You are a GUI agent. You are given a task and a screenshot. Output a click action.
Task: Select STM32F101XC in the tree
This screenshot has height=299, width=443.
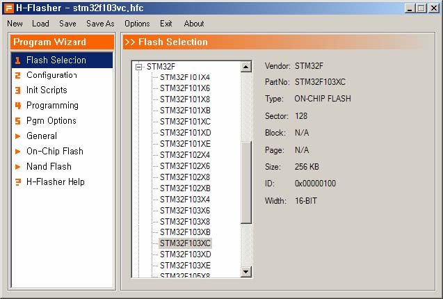pyautogui.click(x=185, y=122)
